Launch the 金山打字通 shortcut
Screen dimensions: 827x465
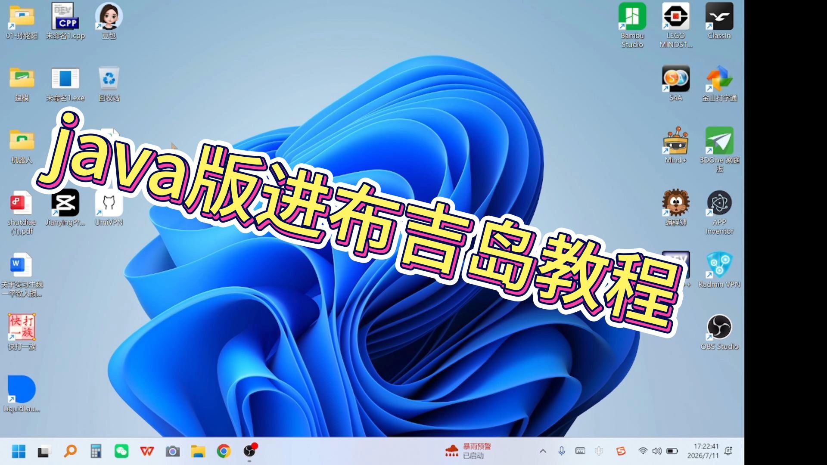719,84
